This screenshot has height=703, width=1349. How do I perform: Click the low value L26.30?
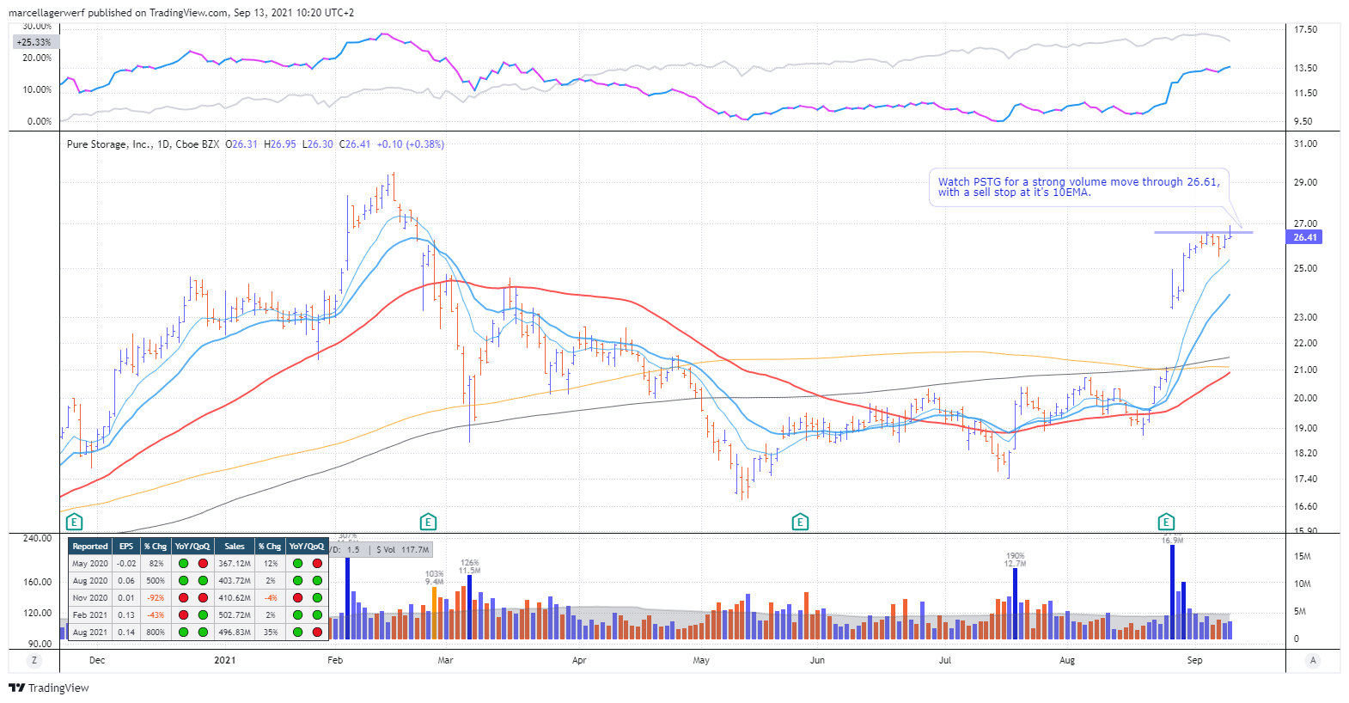[318, 144]
